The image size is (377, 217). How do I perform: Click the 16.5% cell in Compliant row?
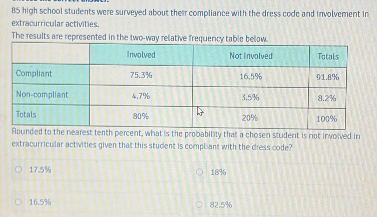251,77
